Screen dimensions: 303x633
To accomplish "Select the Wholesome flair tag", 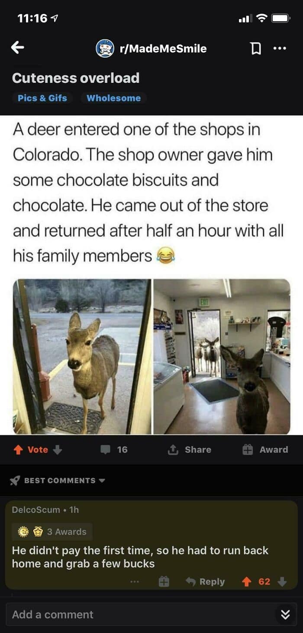I will 113,98.
